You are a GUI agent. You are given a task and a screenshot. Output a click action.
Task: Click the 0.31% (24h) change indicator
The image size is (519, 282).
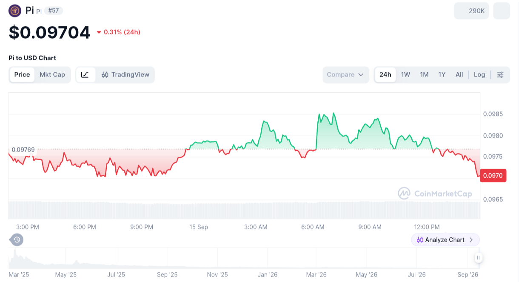click(118, 32)
